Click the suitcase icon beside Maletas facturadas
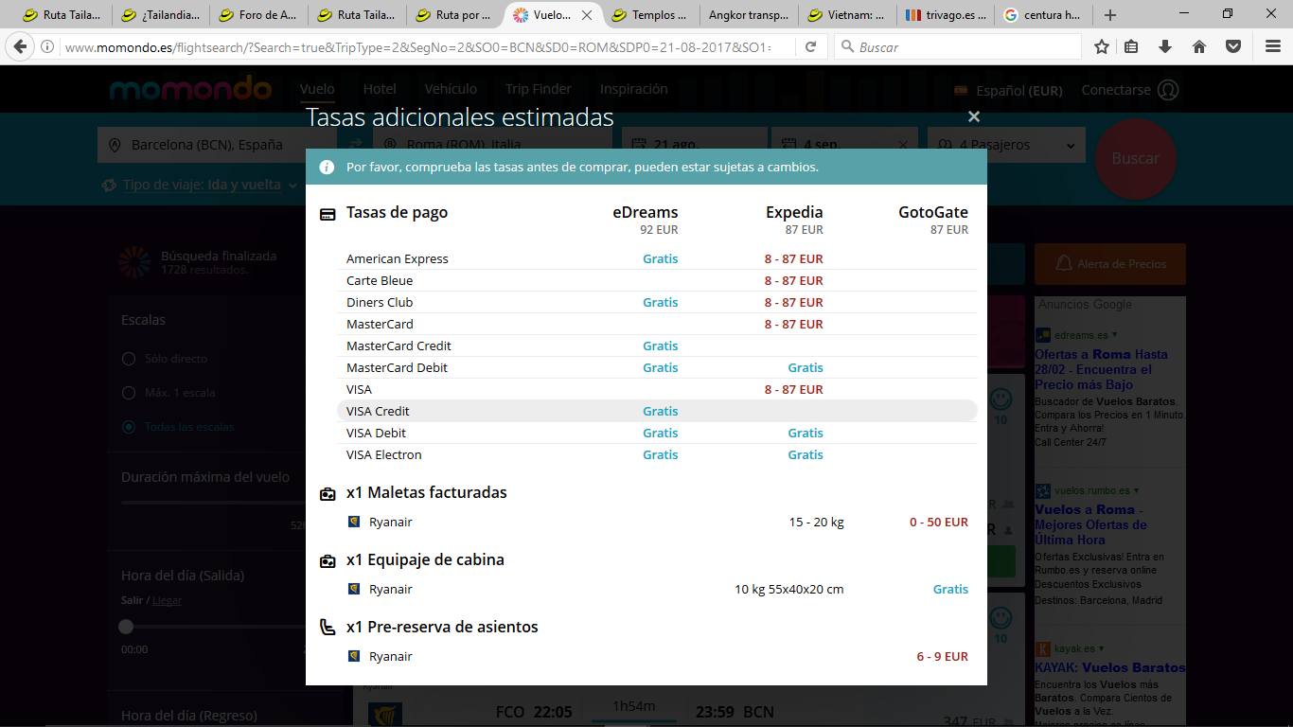1293x727 pixels. coord(328,493)
